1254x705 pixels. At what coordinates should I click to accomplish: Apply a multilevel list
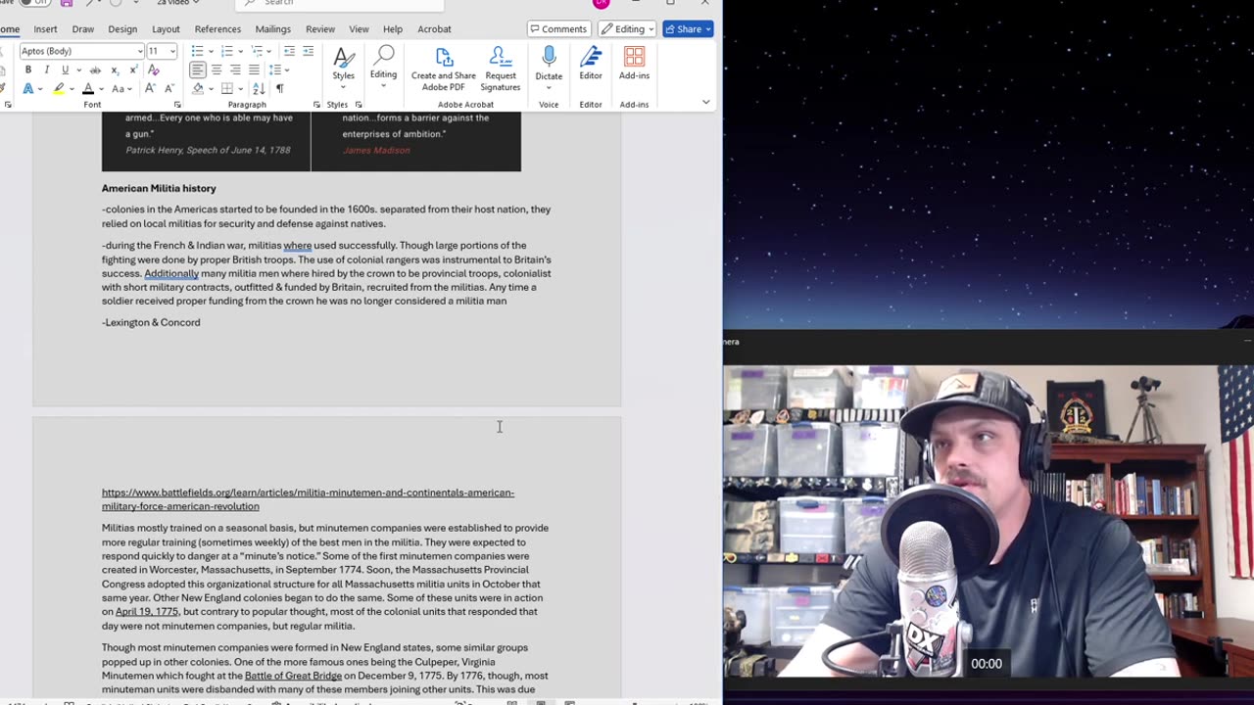pos(258,51)
